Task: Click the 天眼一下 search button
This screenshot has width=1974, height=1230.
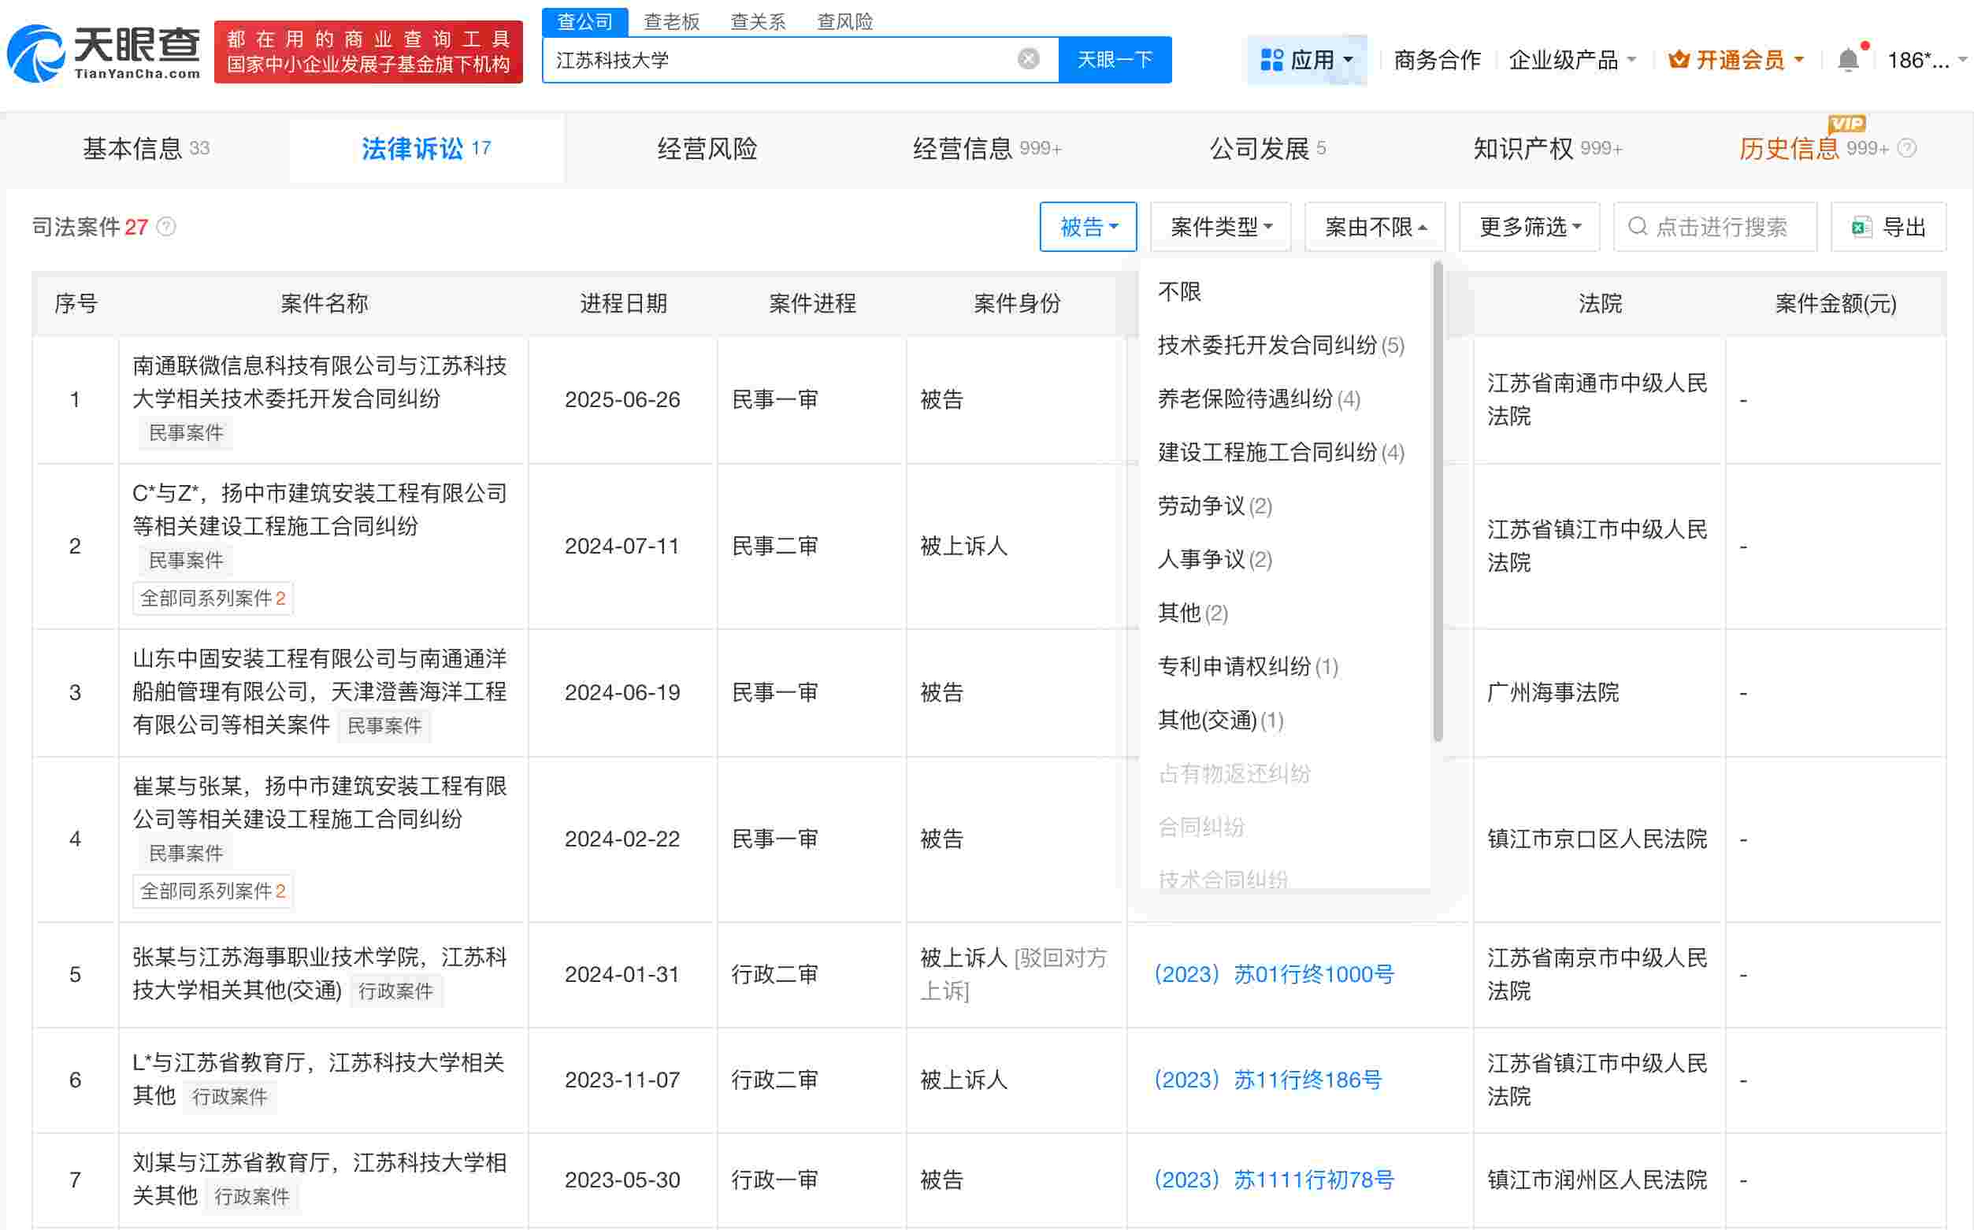Action: pyautogui.click(x=1115, y=58)
